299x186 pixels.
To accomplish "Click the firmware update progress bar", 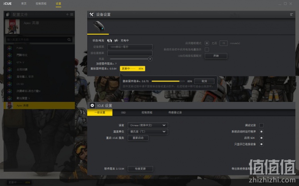I will (x=168, y=81).
